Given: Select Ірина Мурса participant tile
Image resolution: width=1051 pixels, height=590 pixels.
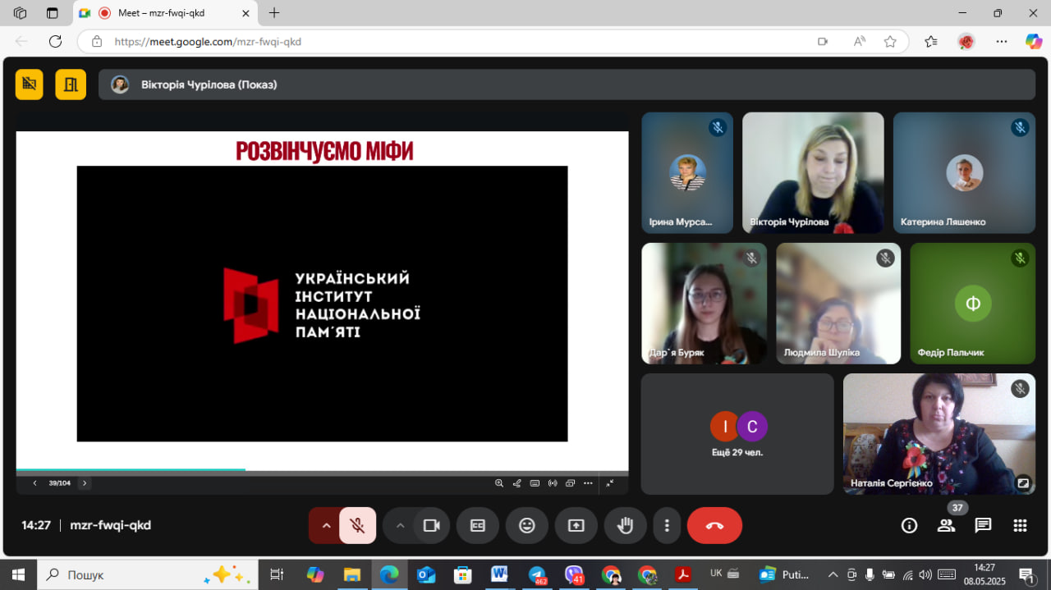Looking at the screenshot, I should 687,173.
